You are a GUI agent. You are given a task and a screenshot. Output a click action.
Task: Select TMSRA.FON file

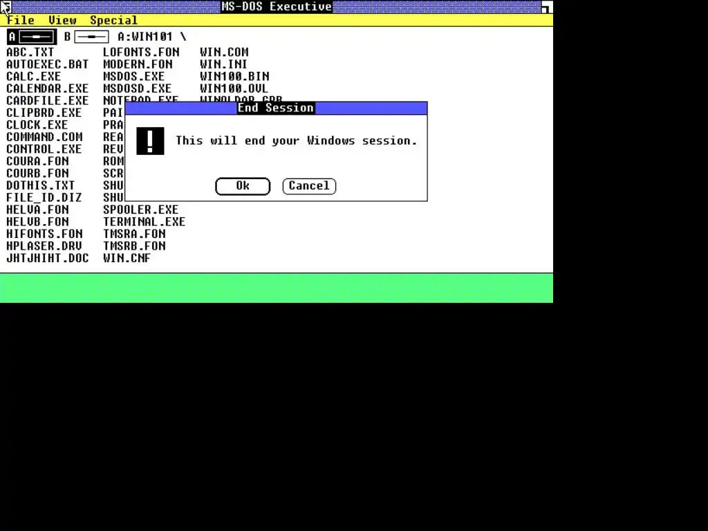pyautogui.click(x=135, y=234)
